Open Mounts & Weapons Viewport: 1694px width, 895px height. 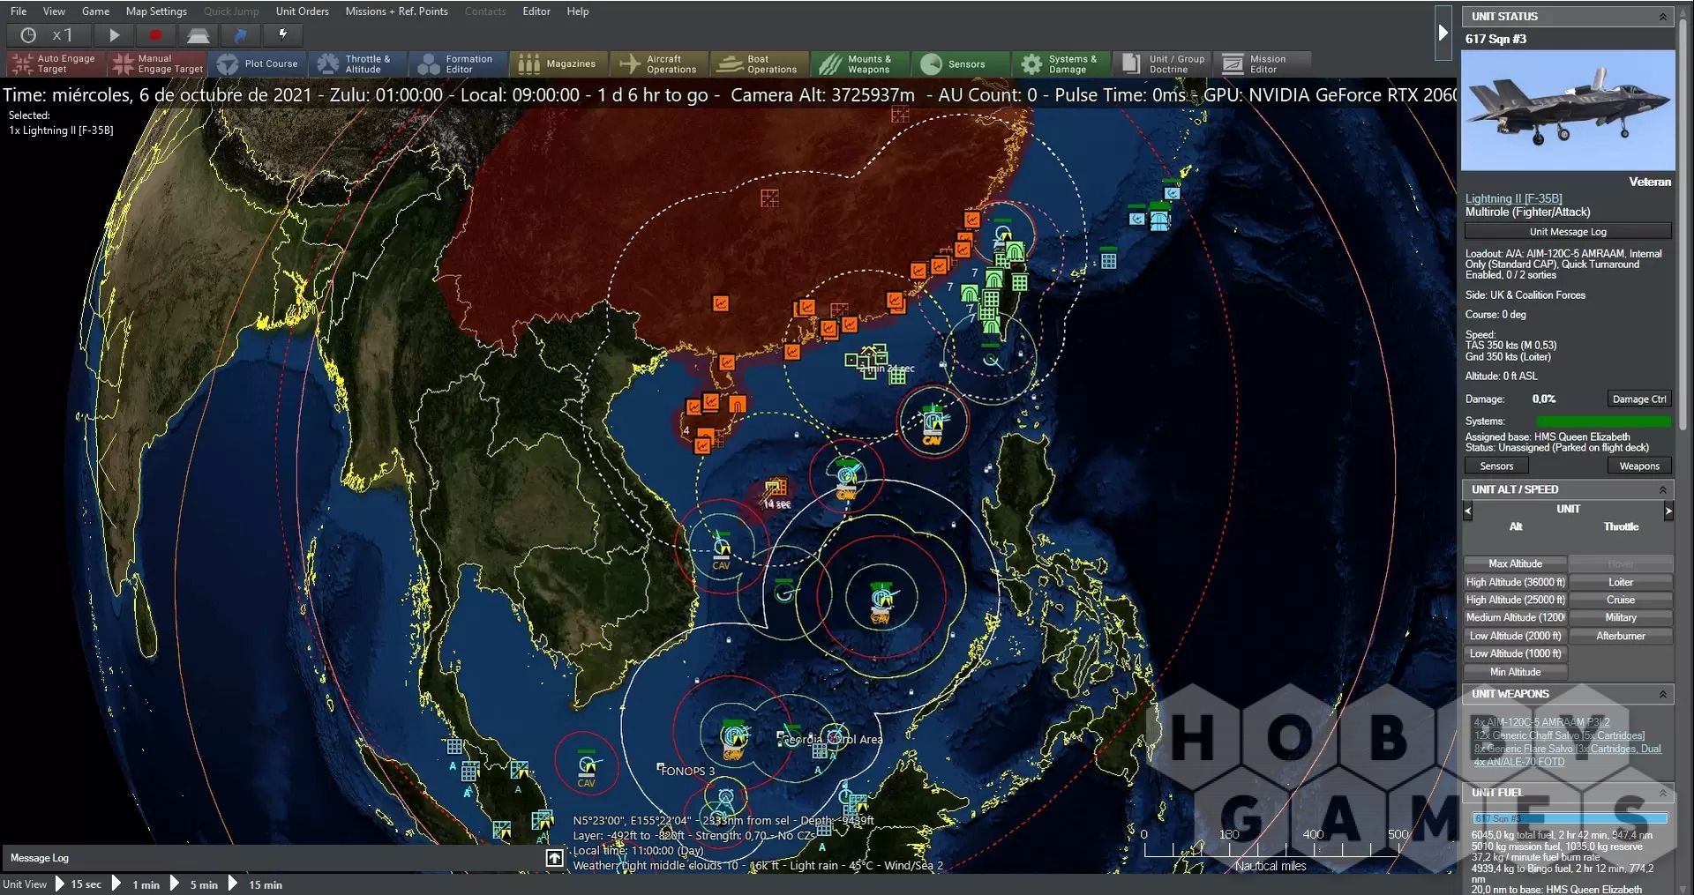[861, 63]
